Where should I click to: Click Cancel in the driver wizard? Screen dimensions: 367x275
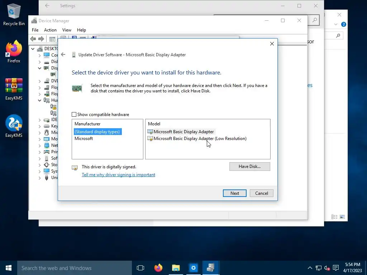pos(261,193)
